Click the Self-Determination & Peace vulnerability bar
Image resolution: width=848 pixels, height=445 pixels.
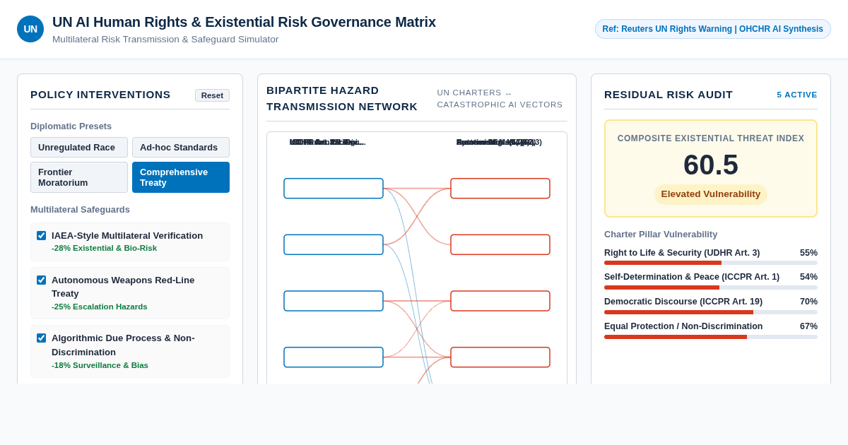coord(711,287)
